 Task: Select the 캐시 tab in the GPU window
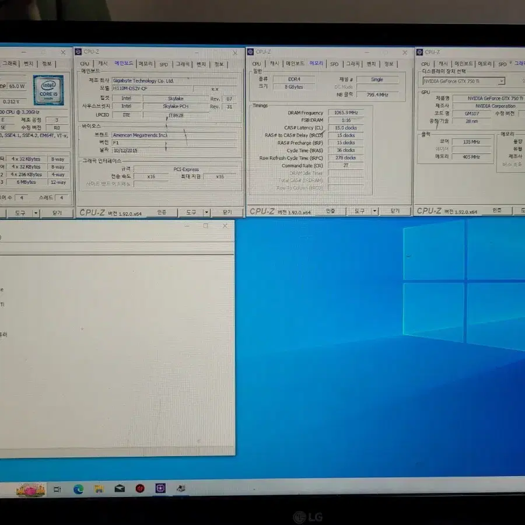click(442, 64)
